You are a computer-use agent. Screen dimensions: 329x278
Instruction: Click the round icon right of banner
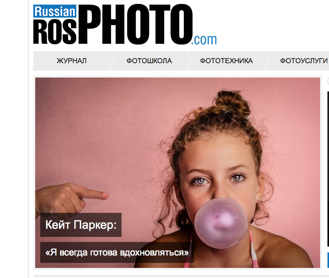(x=328, y=81)
